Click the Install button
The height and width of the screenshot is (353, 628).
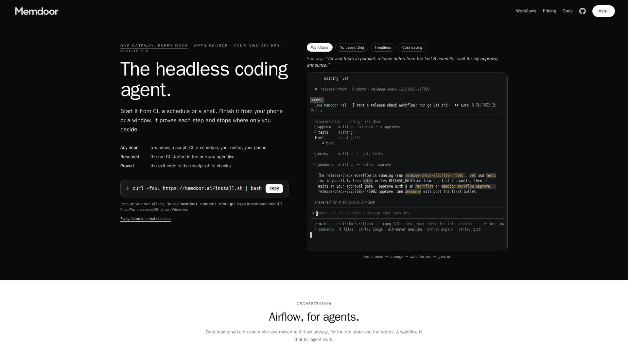(x=603, y=11)
